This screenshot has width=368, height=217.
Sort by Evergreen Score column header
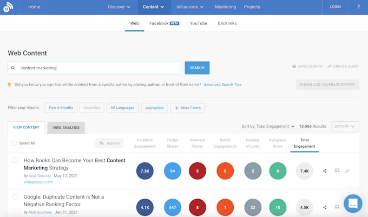[278, 143]
